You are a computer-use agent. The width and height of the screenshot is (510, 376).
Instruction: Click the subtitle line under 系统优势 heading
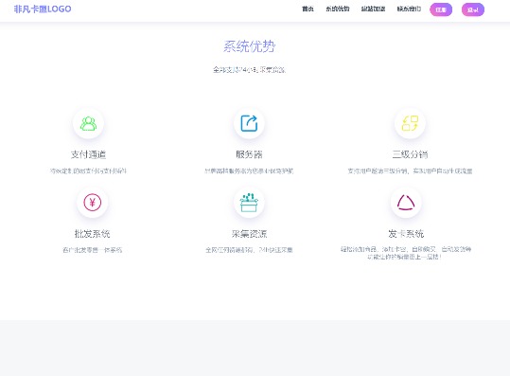click(x=249, y=70)
